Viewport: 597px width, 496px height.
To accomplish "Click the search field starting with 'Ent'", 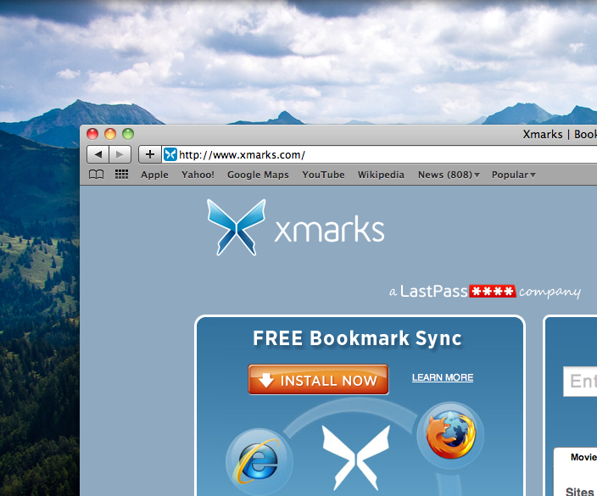I will pos(580,382).
